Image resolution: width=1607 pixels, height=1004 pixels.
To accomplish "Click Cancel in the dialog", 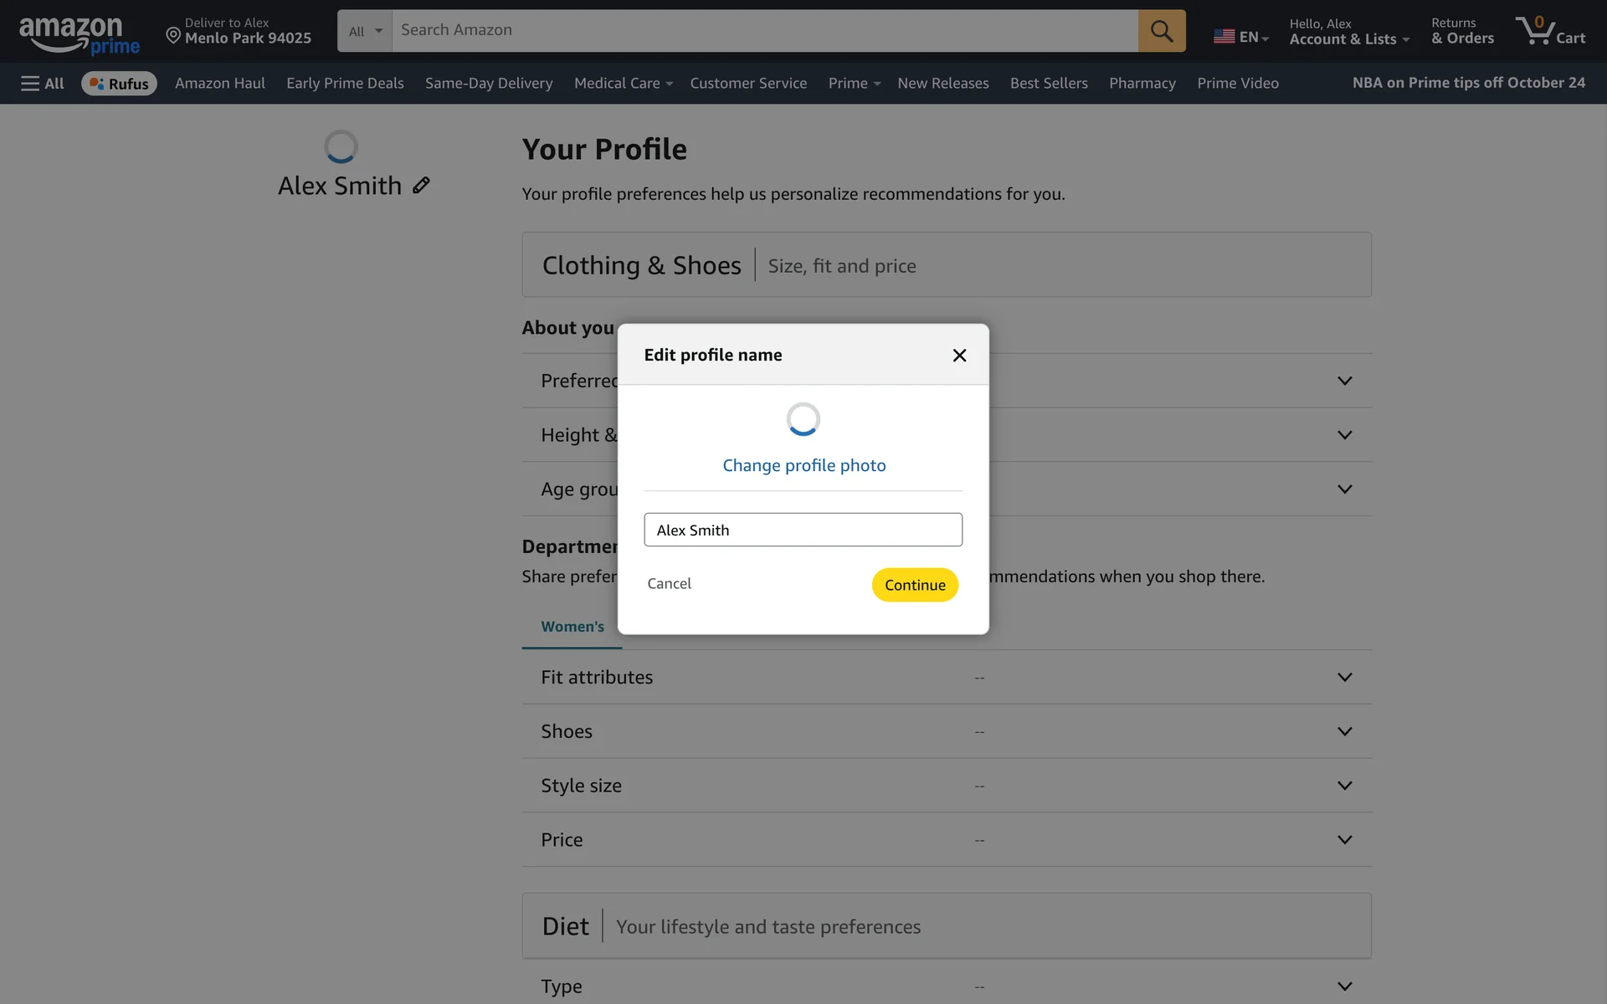I will [669, 583].
